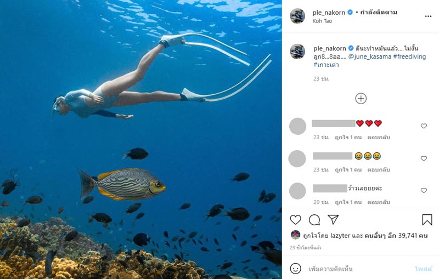Screen dimensions: 439x279
Task: Share post via paper plane icon
Action: [x=333, y=220]
